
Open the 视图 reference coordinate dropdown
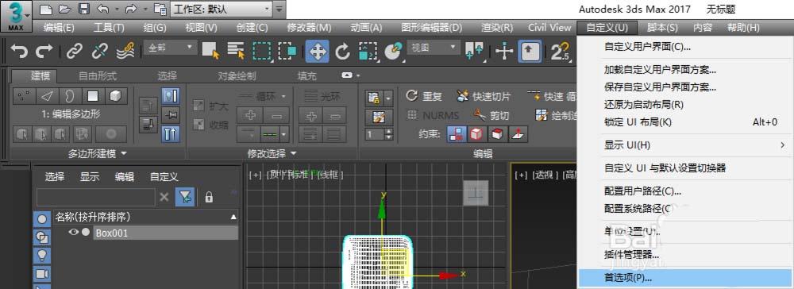[x=433, y=48]
